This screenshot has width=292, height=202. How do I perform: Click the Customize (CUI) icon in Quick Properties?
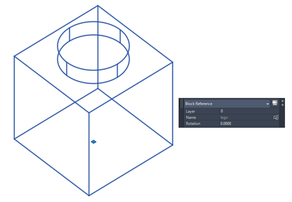tap(275, 103)
